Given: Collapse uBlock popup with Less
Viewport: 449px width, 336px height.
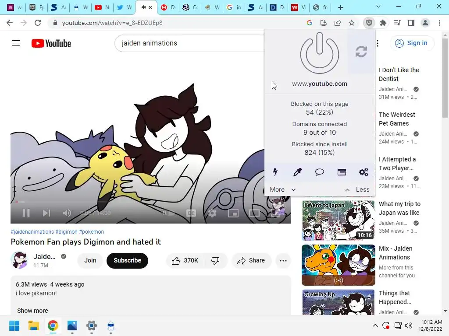Looking at the screenshot, I should (357, 189).
